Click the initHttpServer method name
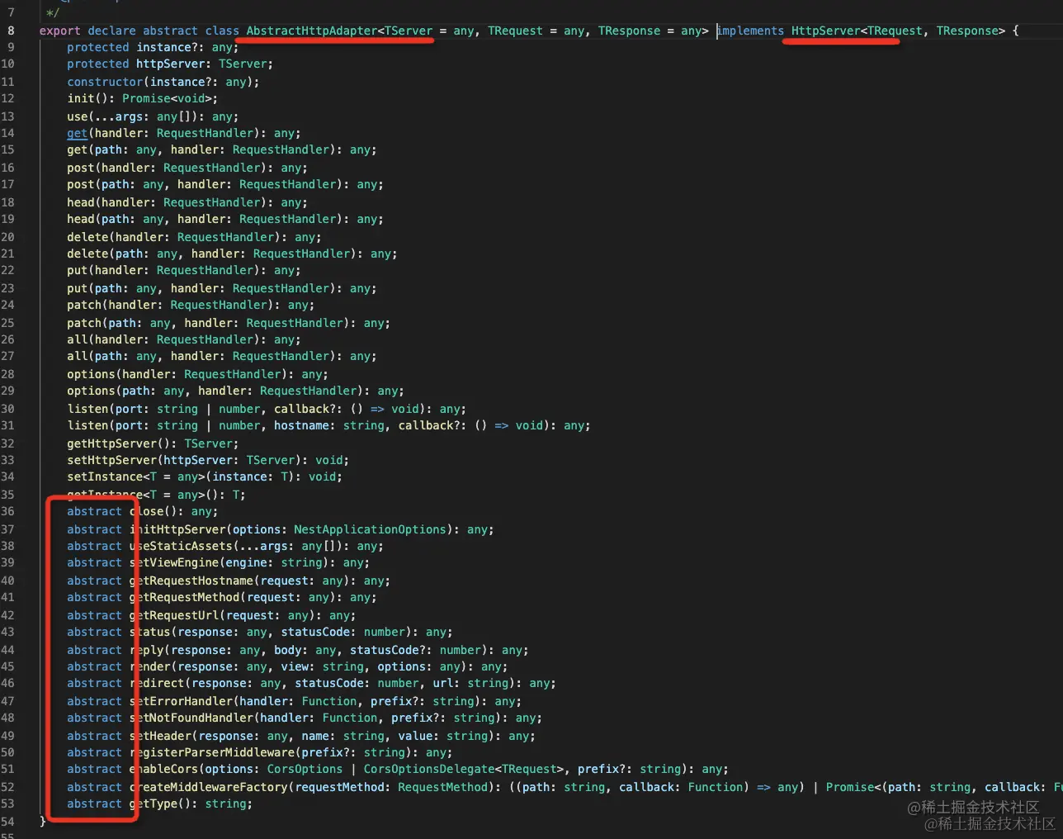Image resolution: width=1063 pixels, height=839 pixels. [177, 529]
